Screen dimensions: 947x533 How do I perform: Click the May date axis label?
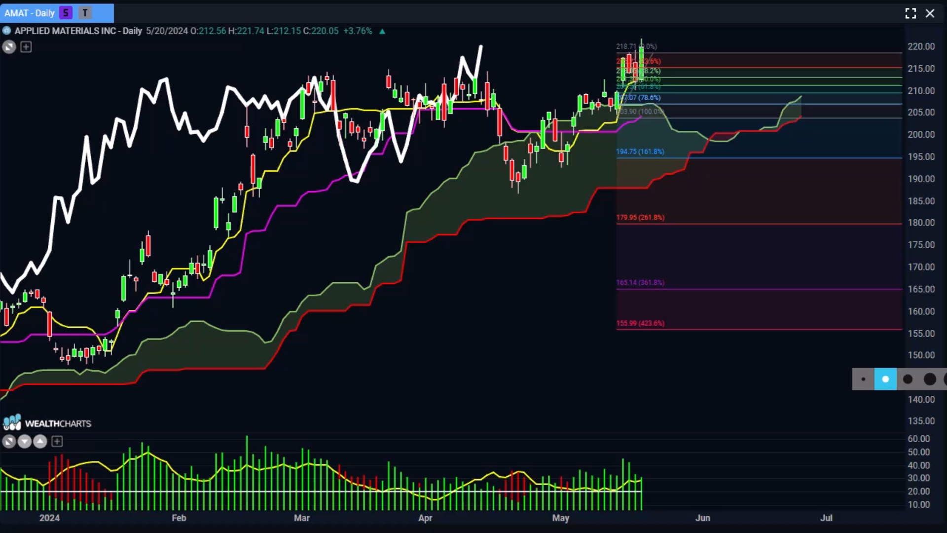tap(561, 518)
